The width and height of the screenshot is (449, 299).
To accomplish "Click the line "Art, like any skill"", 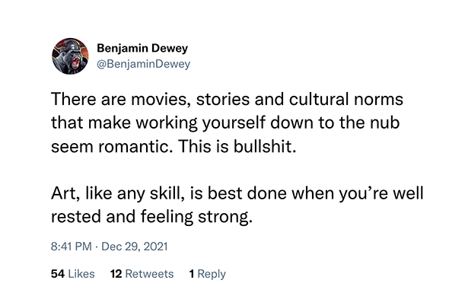I will click(237, 193).
